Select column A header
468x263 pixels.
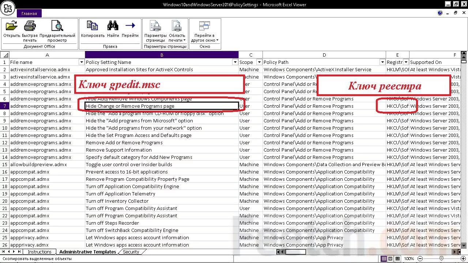tap(47, 55)
